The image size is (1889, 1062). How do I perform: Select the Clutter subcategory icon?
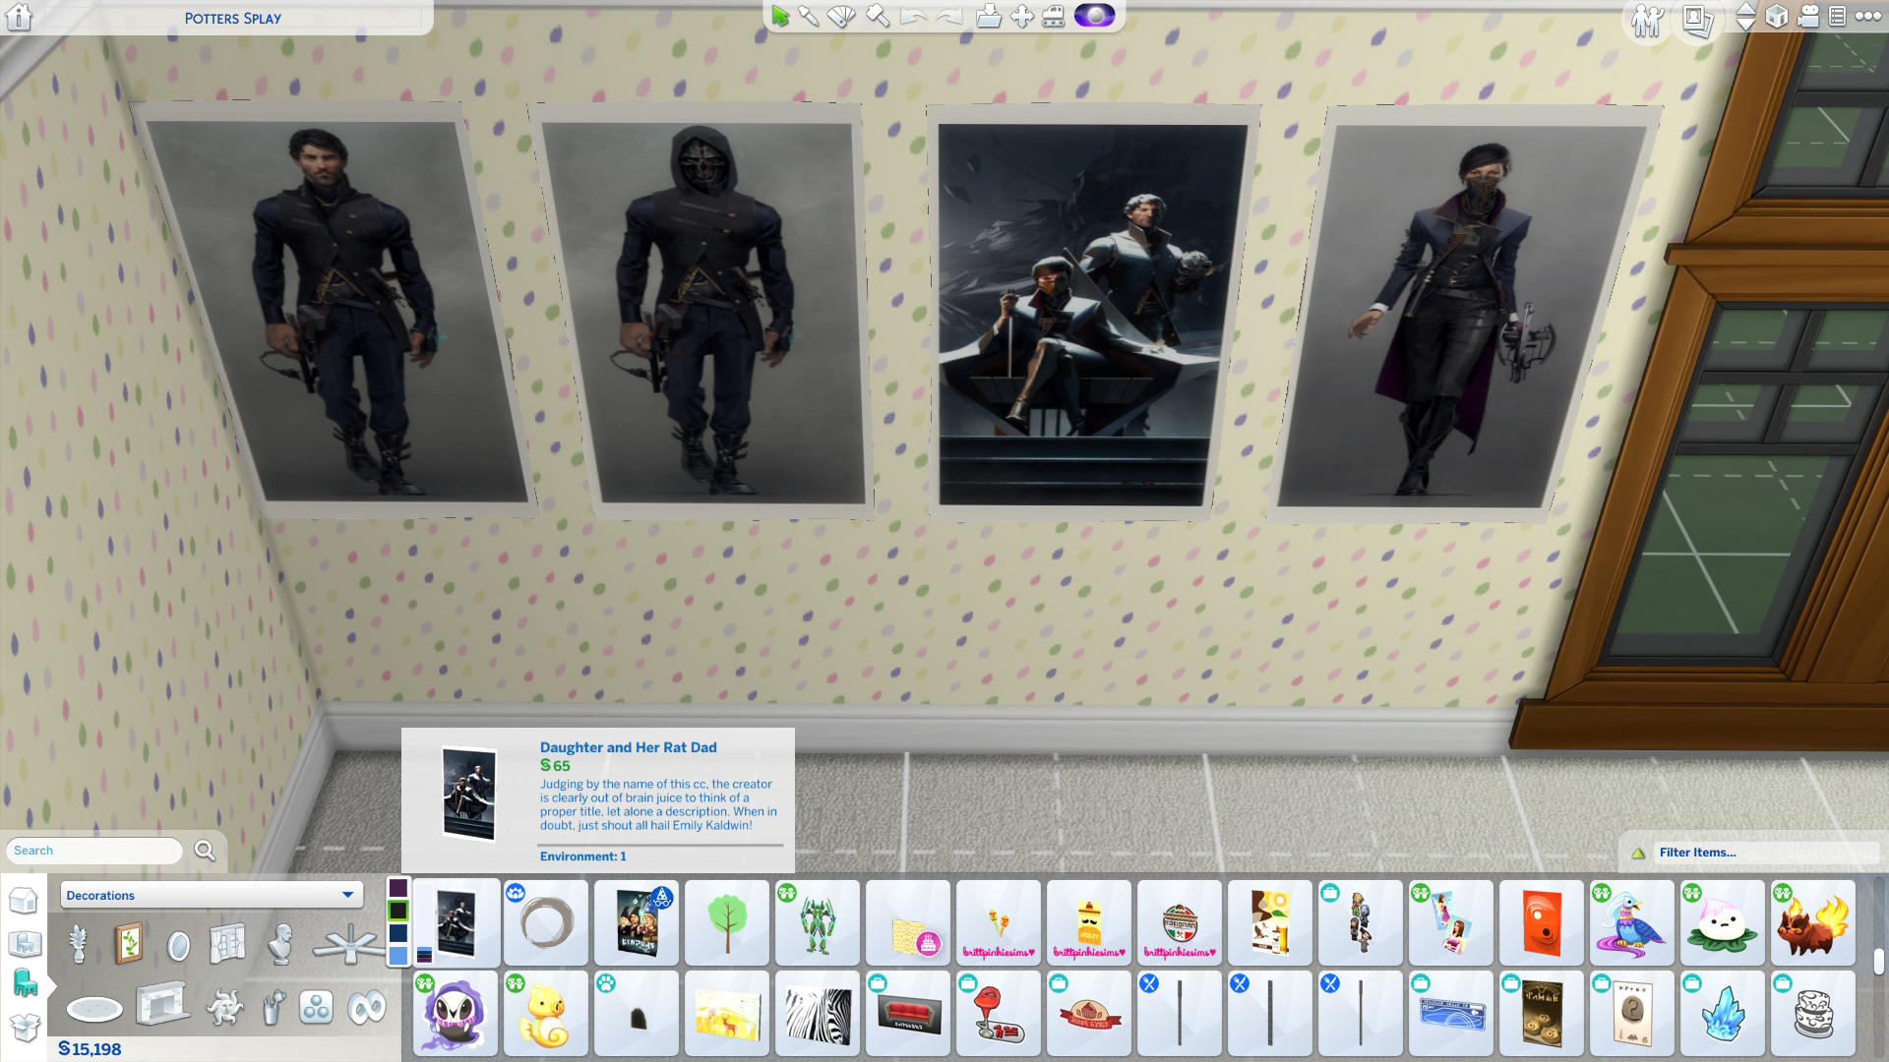pos(273,1008)
